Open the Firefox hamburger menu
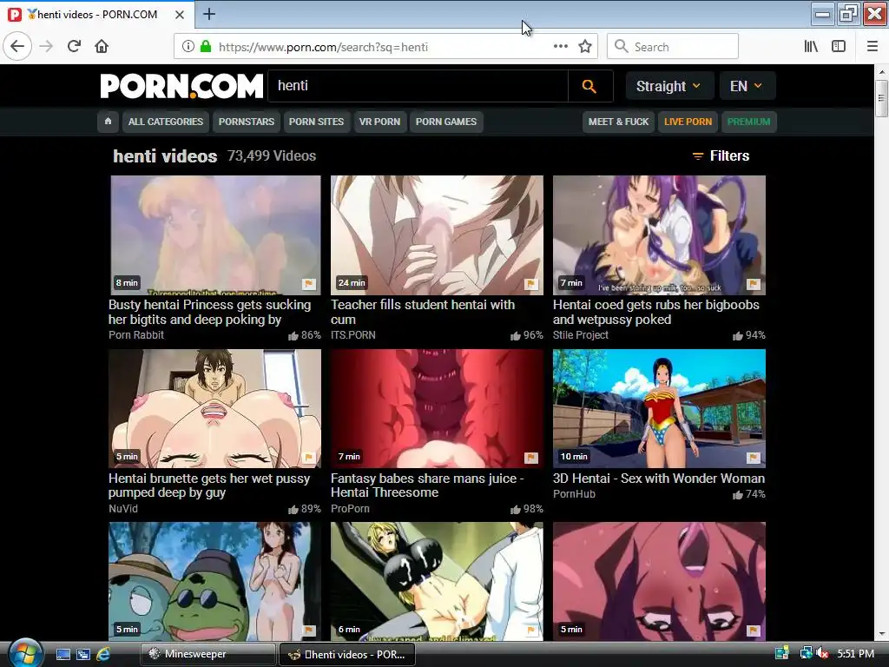The image size is (889, 667). 873,47
